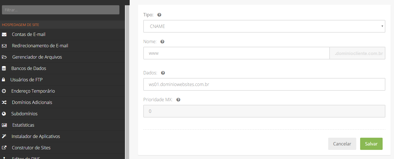Click the green Salvar button
The height and width of the screenshot is (159, 394).
(x=371, y=144)
